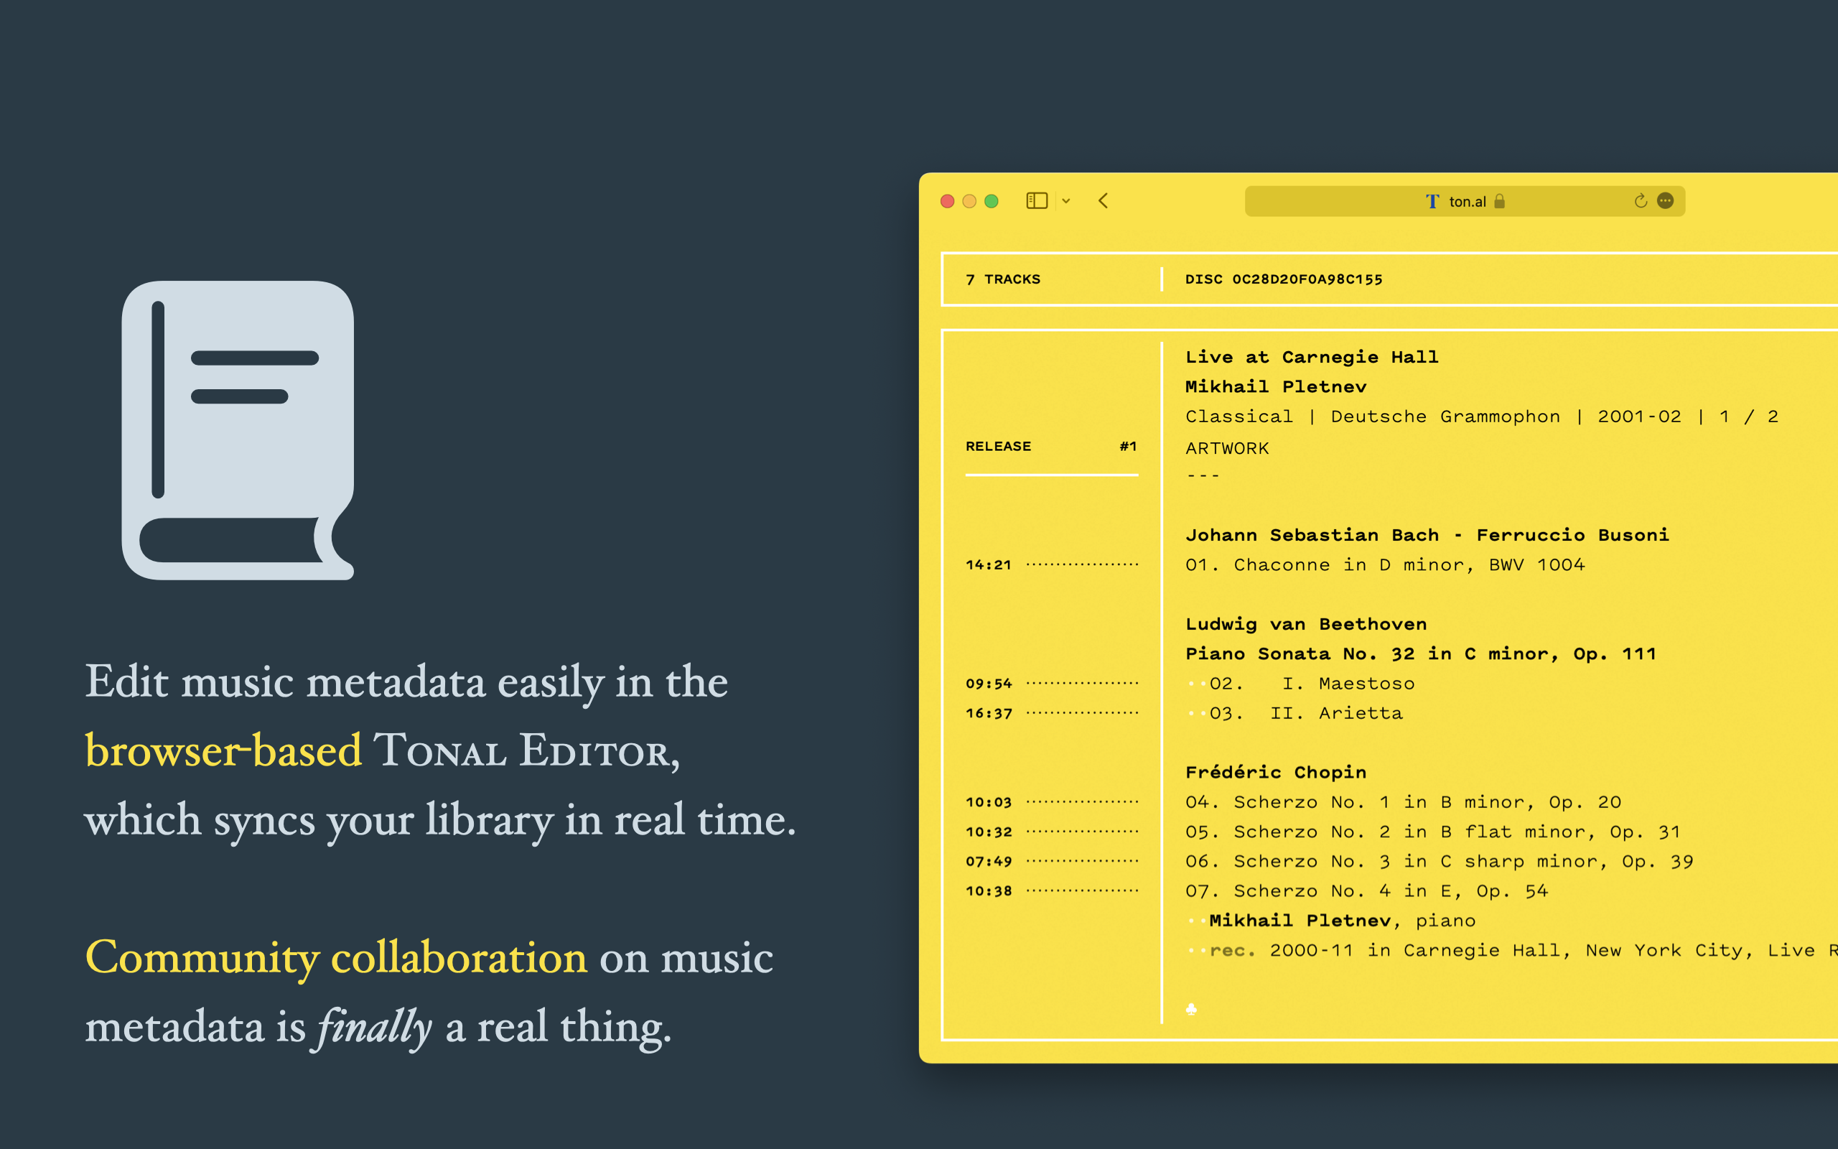Click the duration 10:38

(988, 890)
